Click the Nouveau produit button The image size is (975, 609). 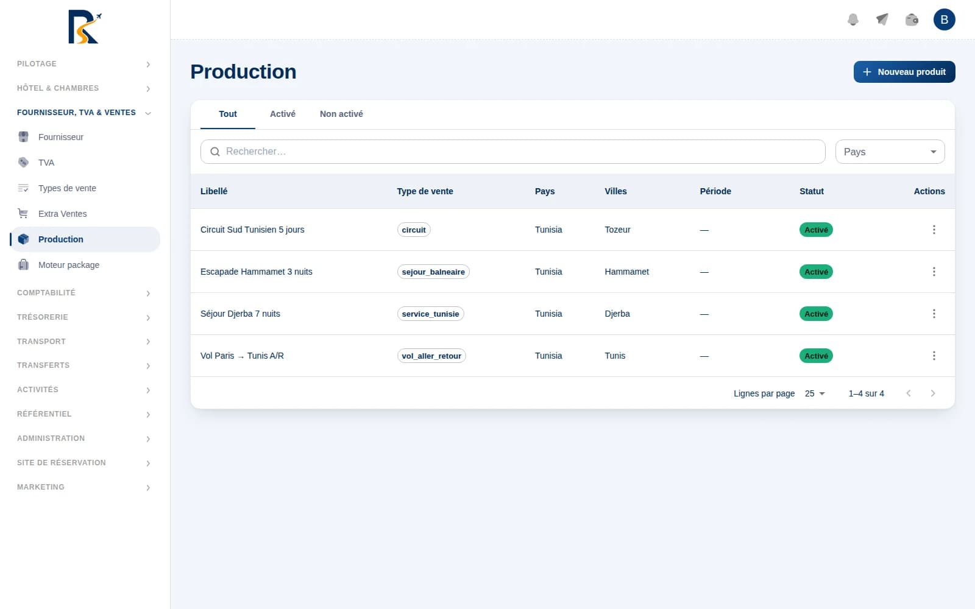[904, 72]
